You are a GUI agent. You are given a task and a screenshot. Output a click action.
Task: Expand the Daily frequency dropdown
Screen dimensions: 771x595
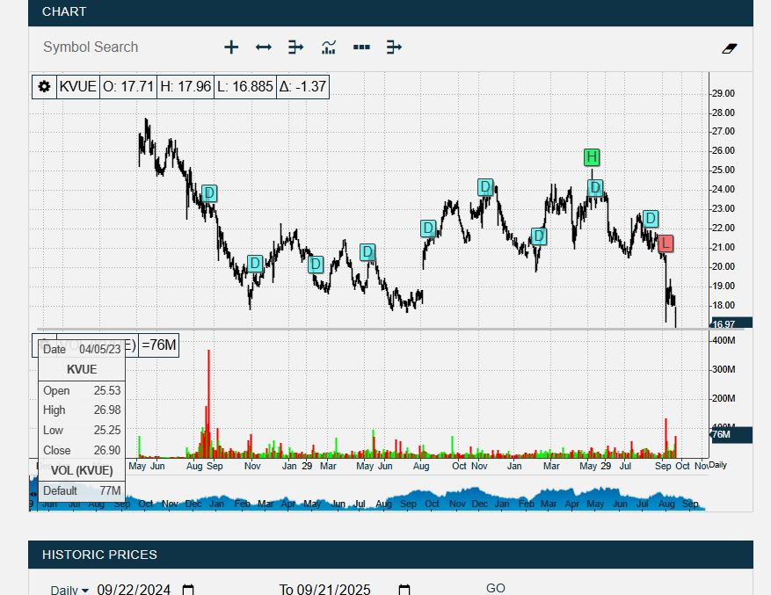coord(69,590)
